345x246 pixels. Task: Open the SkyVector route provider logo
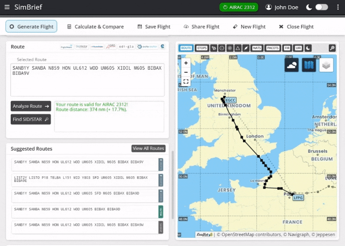click(82, 46)
